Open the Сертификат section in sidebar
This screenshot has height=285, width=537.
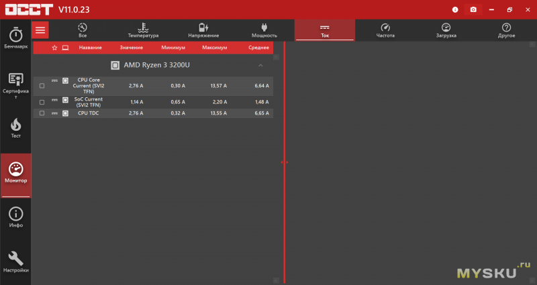tap(15, 86)
